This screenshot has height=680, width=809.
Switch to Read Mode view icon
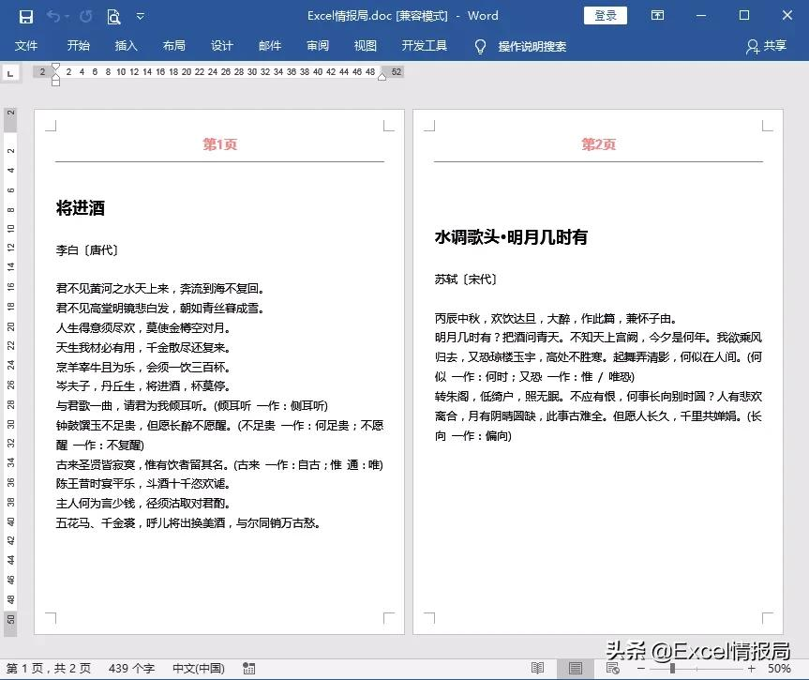pyautogui.click(x=537, y=669)
